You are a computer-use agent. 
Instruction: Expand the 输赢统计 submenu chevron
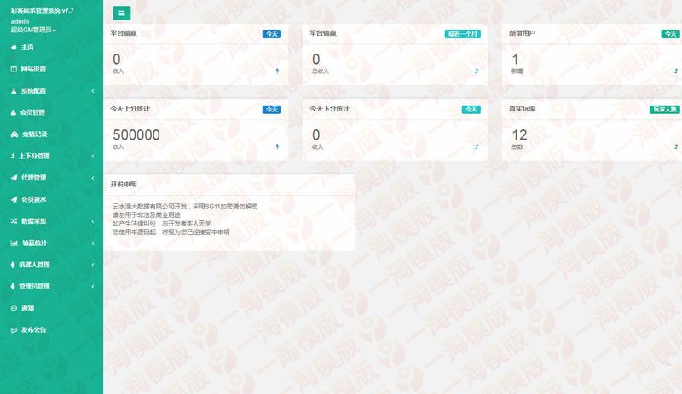click(93, 243)
